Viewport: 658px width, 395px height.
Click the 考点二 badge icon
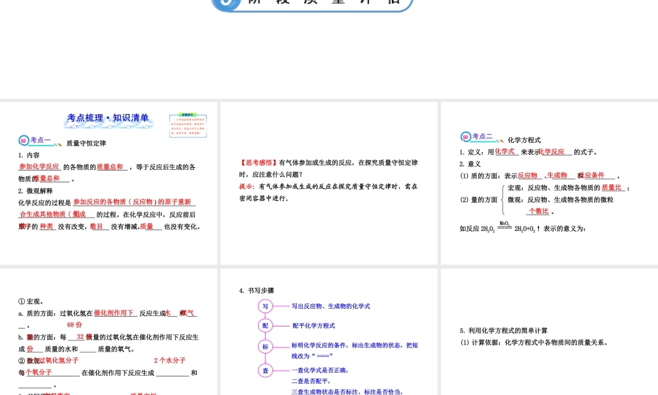click(466, 136)
